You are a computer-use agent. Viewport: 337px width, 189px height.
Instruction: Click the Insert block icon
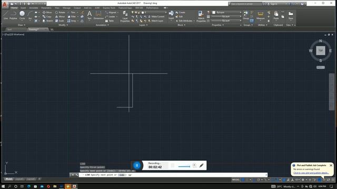click(171, 15)
